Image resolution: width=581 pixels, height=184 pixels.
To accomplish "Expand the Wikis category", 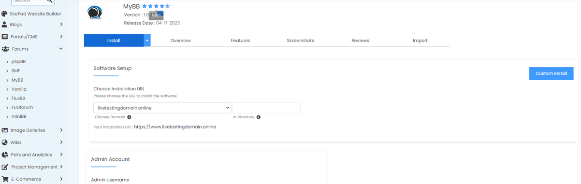I will (61, 142).
